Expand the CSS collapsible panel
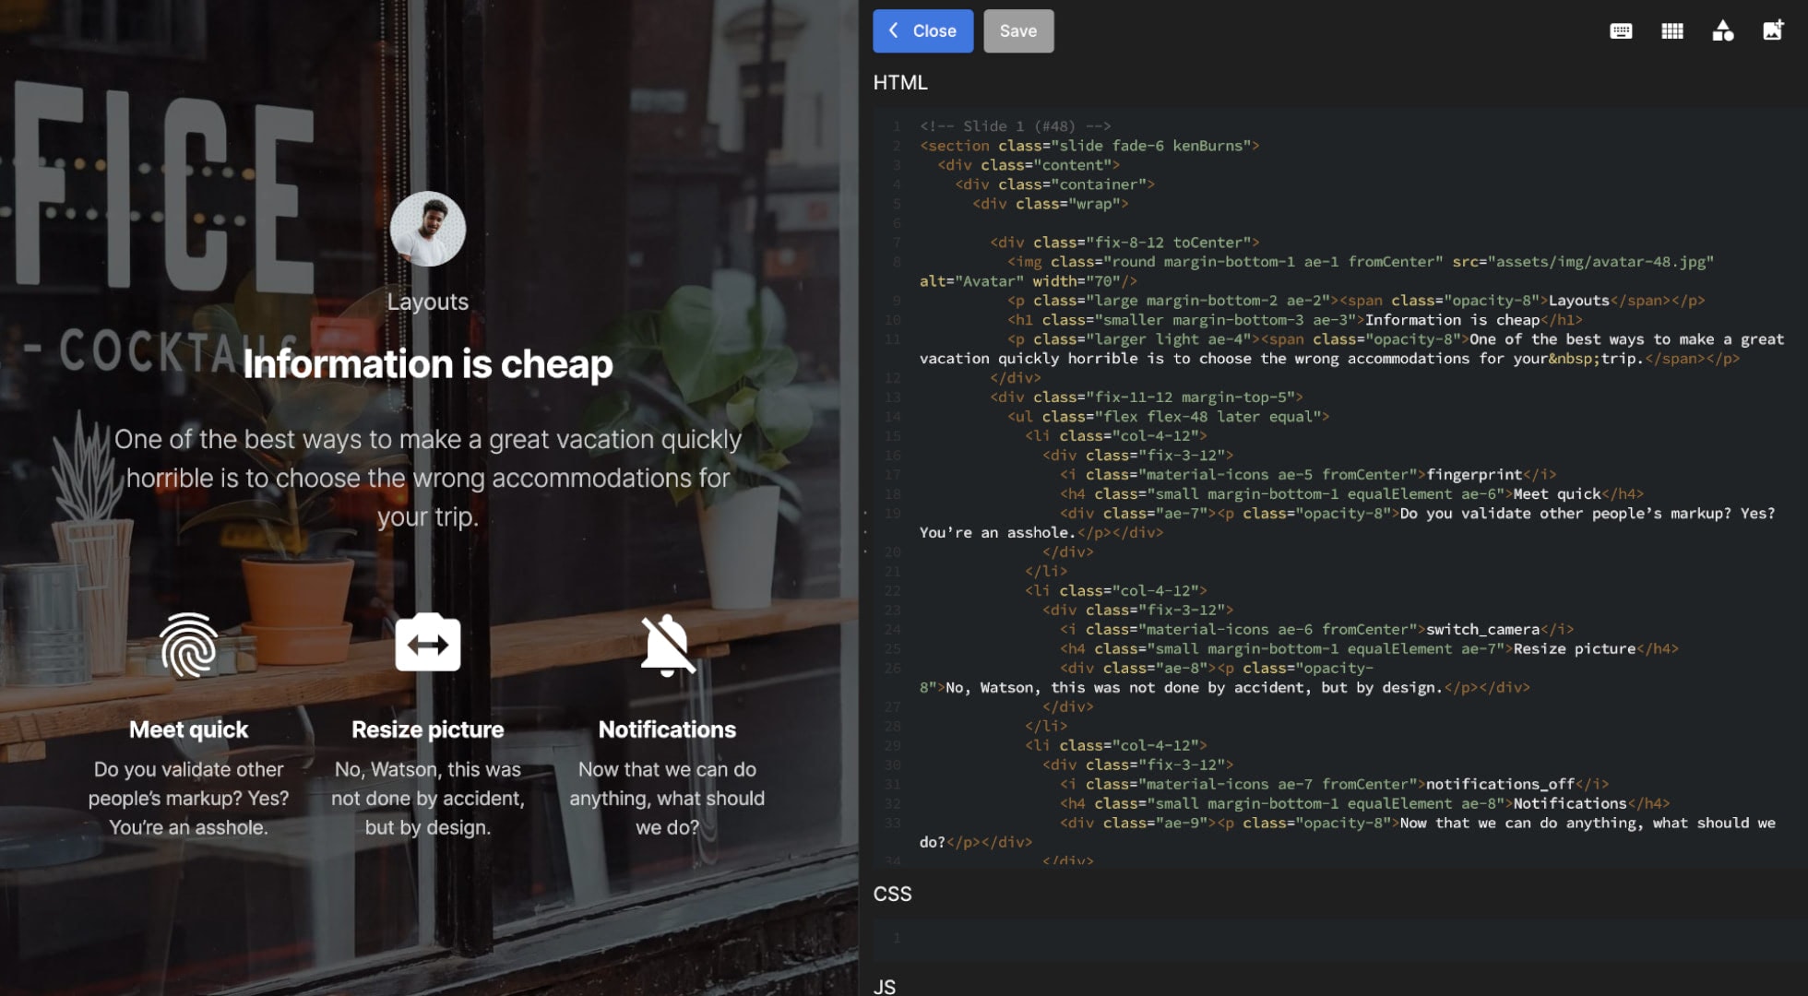The height and width of the screenshot is (996, 1808). pyautogui.click(x=892, y=893)
